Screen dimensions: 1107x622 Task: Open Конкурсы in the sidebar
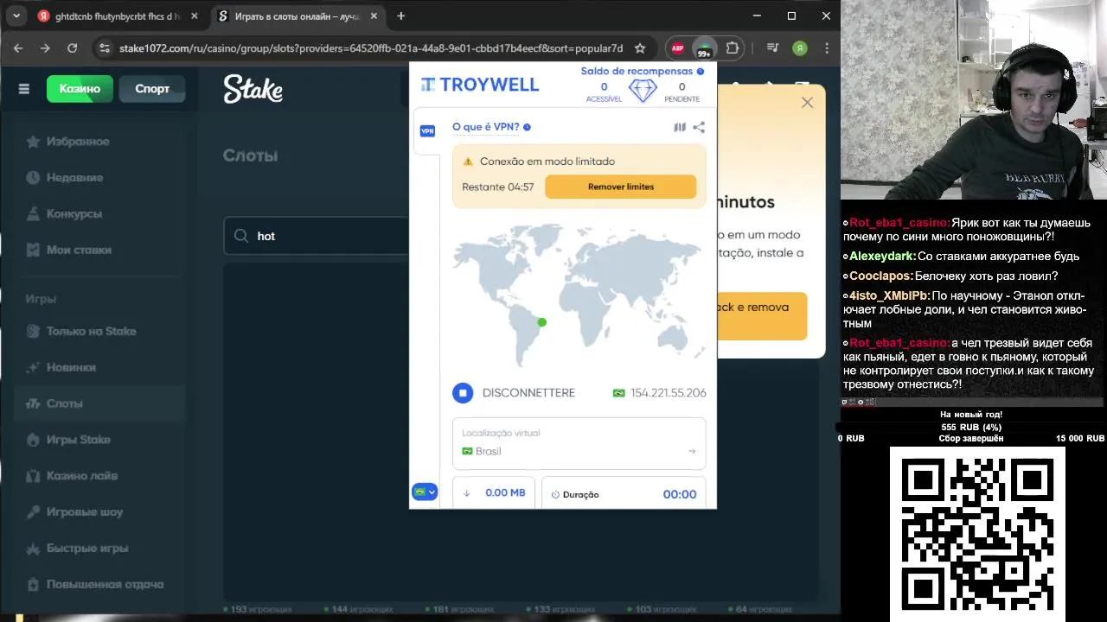(99, 214)
